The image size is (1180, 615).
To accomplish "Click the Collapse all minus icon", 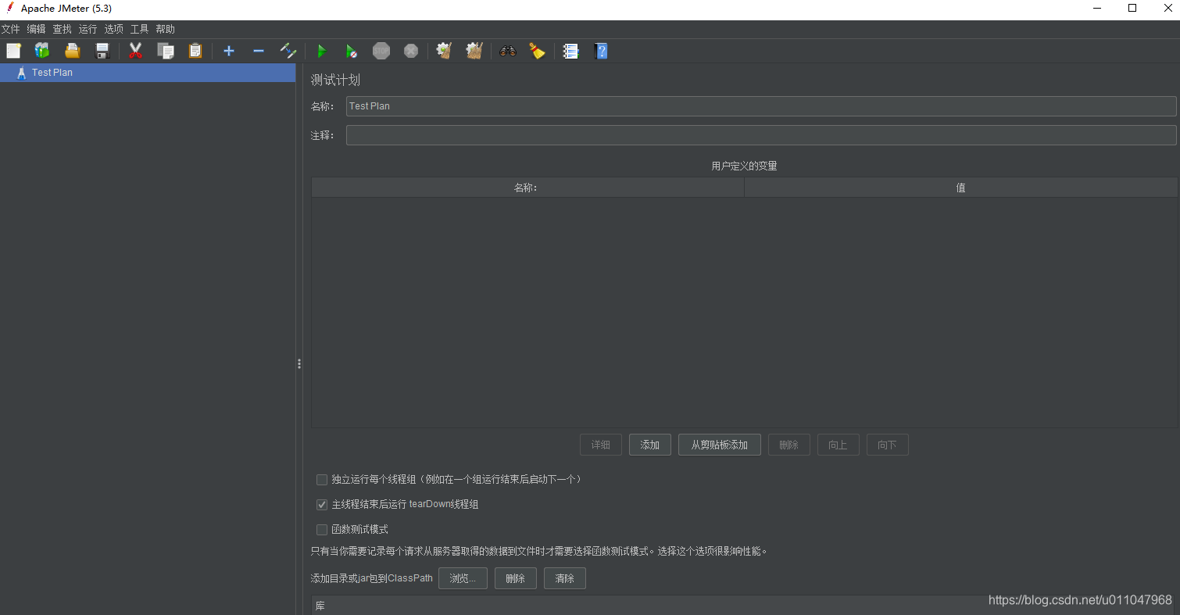I will tap(259, 51).
